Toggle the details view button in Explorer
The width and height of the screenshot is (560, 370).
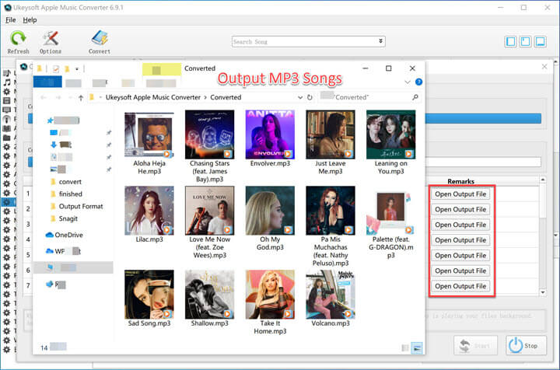[404, 347]
